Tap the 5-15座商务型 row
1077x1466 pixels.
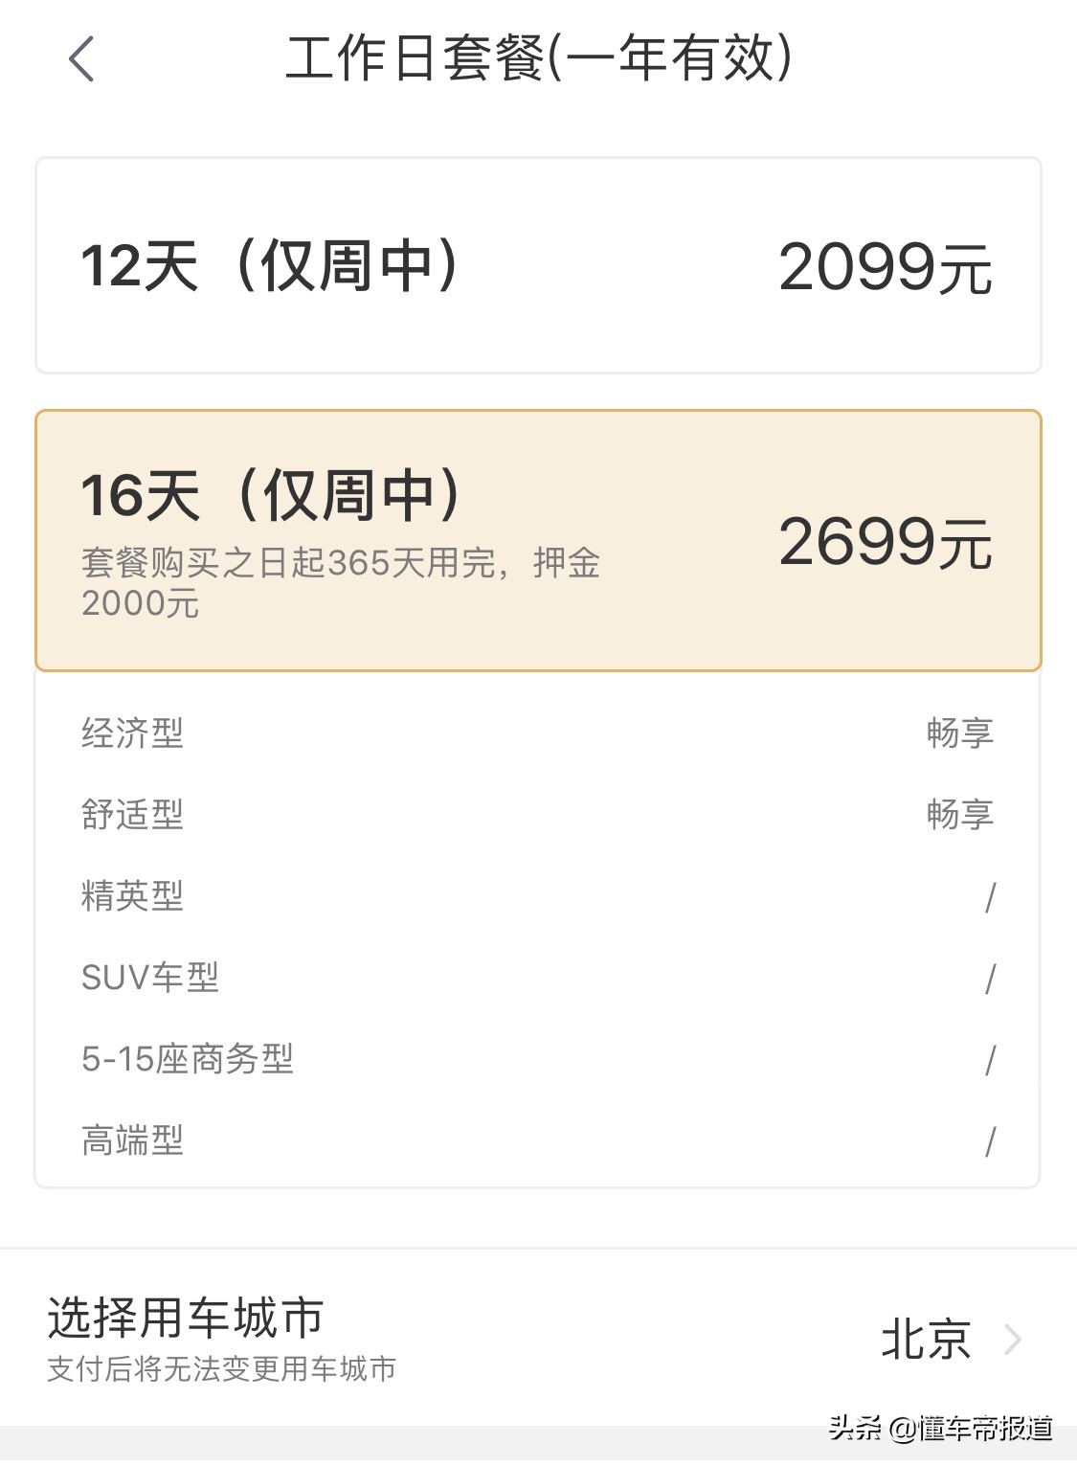point(188,1060)
